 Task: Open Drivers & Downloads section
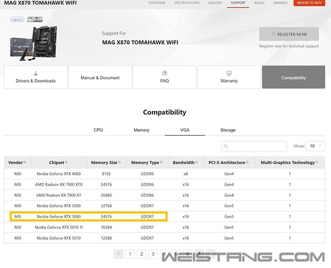[35, 77]
